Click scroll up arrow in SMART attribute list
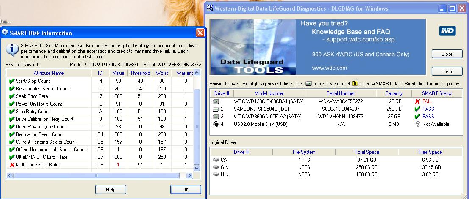This screenshot has width=469, height=199. pyautogui.click(x=197, y=73)
